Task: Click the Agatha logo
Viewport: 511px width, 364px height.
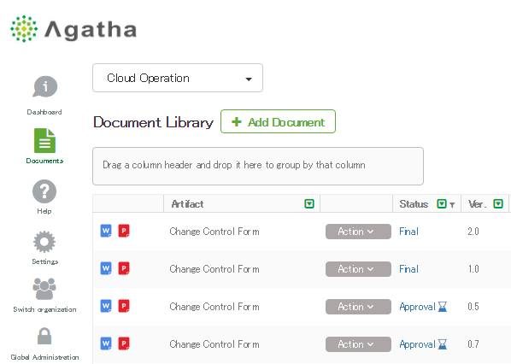Action: point(73,29)
